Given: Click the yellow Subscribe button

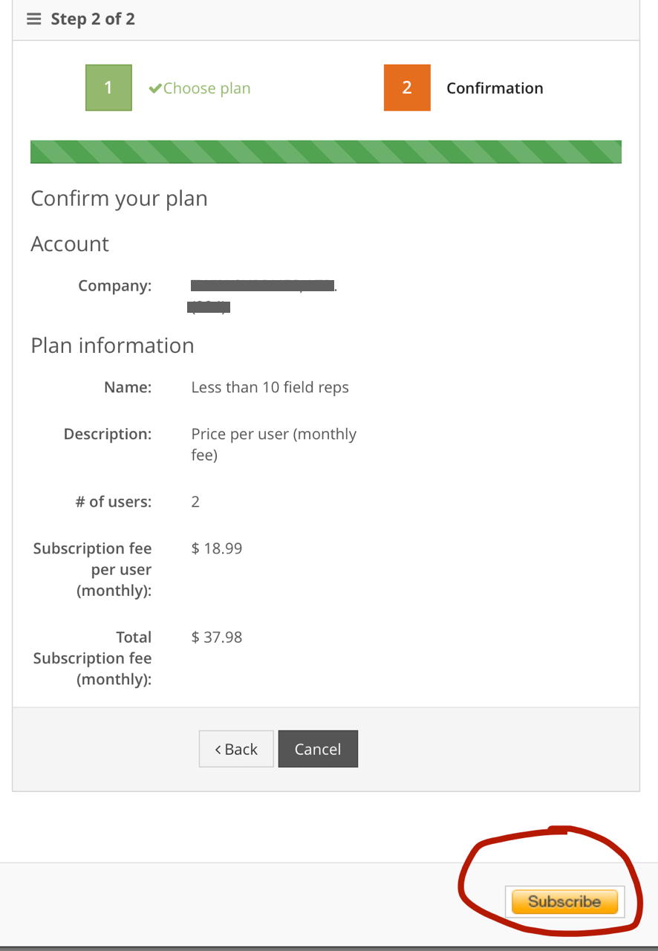Looking at the screenshot, I should (564, 902).
